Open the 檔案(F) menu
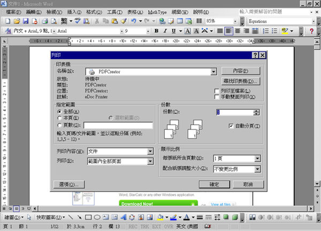This screenshot has width=321, height=231. tap(13, 12)
